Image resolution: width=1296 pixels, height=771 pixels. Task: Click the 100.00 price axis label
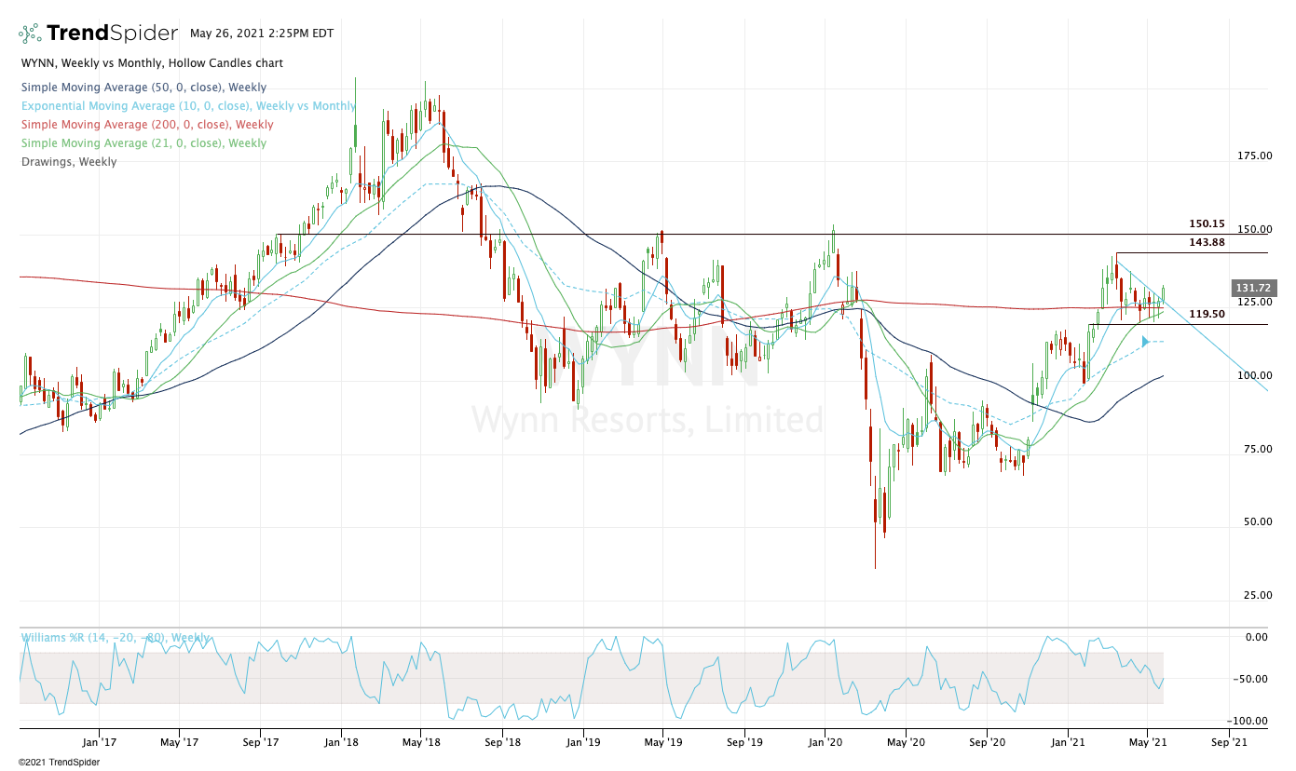(x=1253, y=375)
